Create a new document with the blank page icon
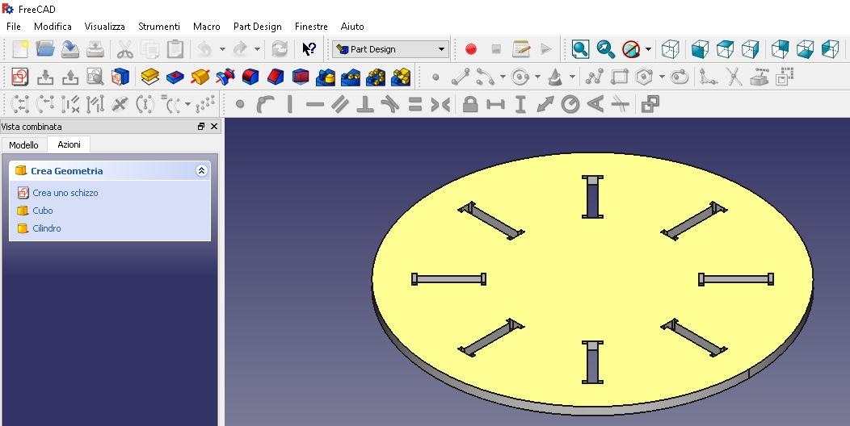Screen dimensions: 850x426 click(20, 49)
